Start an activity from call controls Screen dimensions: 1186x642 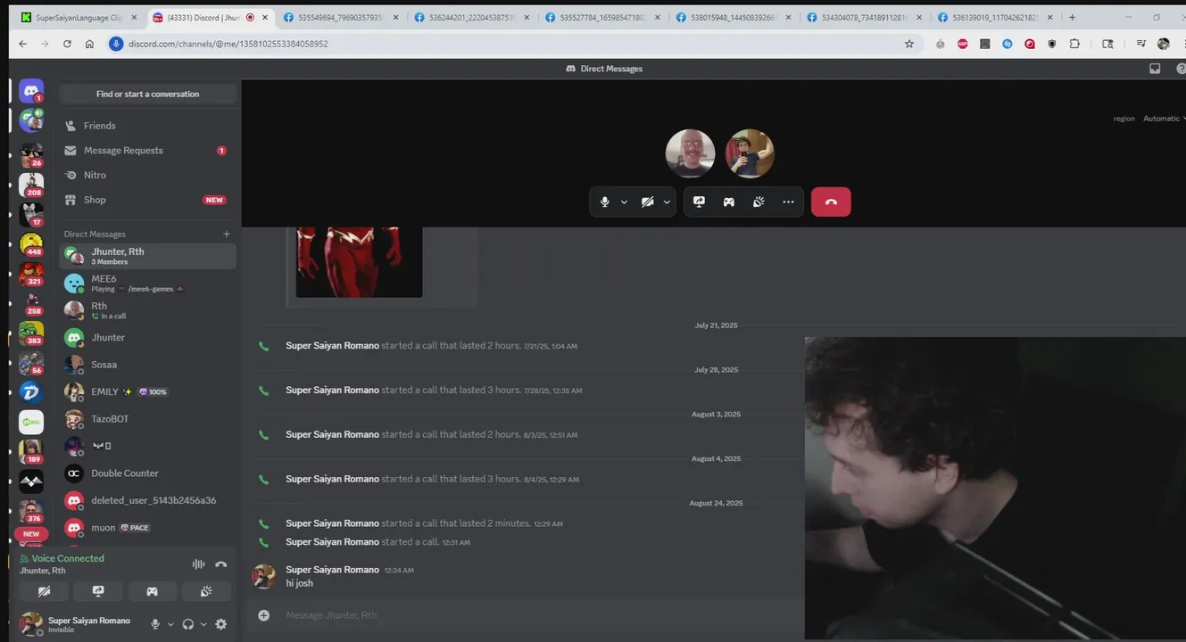[x=728, y=202]
